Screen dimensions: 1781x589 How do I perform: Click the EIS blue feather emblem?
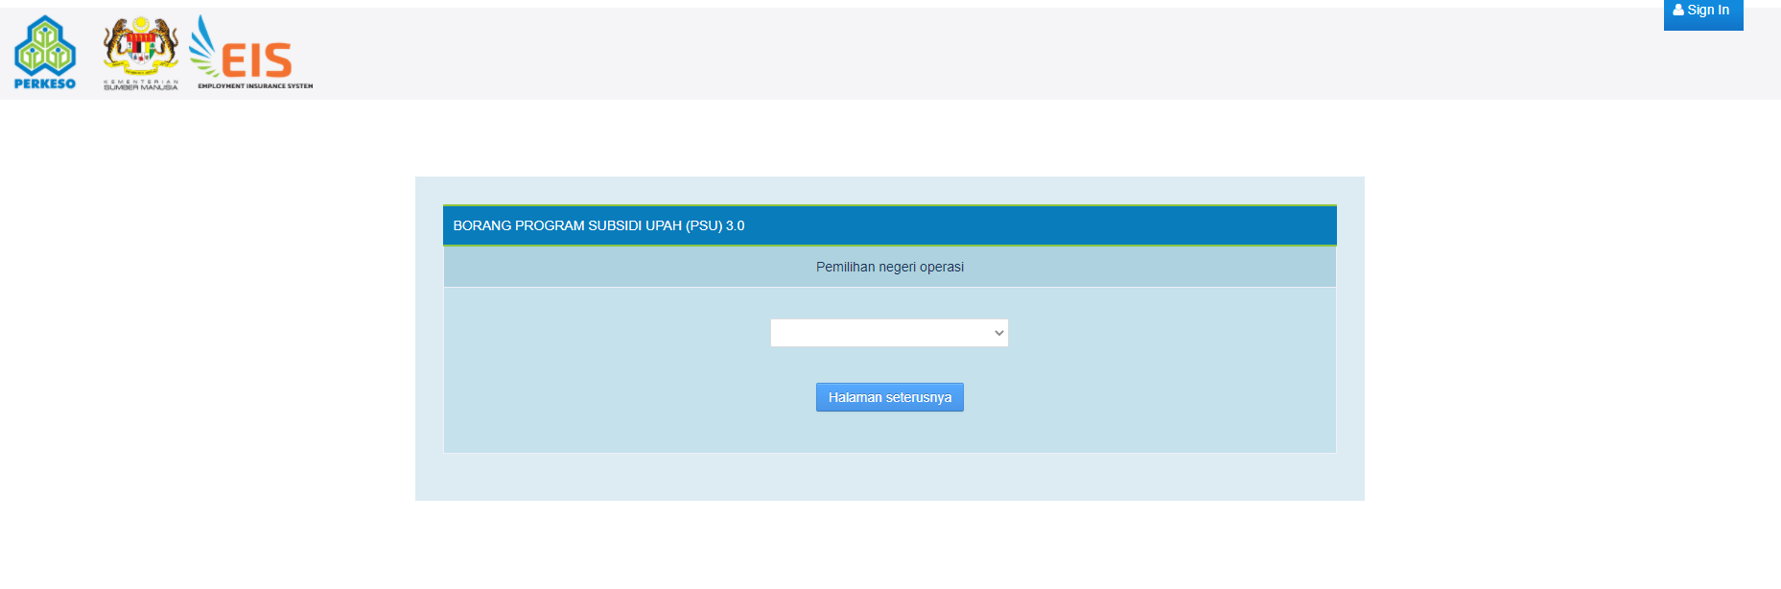click(203, 45)
